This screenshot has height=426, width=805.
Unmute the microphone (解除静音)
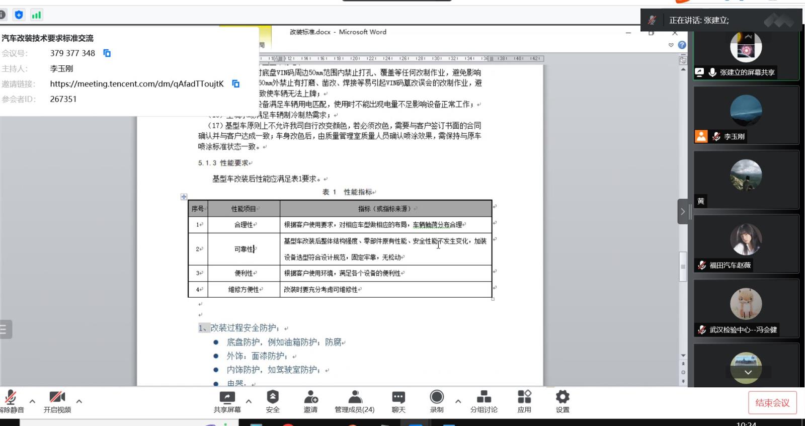[x=11, y=397]
